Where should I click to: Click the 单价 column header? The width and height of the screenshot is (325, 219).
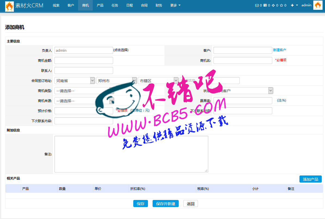[98, 189]
